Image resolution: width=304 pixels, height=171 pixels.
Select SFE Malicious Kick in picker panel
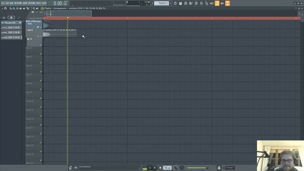(x=11, y=23)
